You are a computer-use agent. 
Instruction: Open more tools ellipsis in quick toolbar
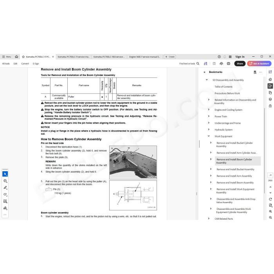click(5, 215)
